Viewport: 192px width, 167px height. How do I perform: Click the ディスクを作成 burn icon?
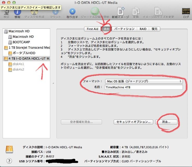point(34,12)
